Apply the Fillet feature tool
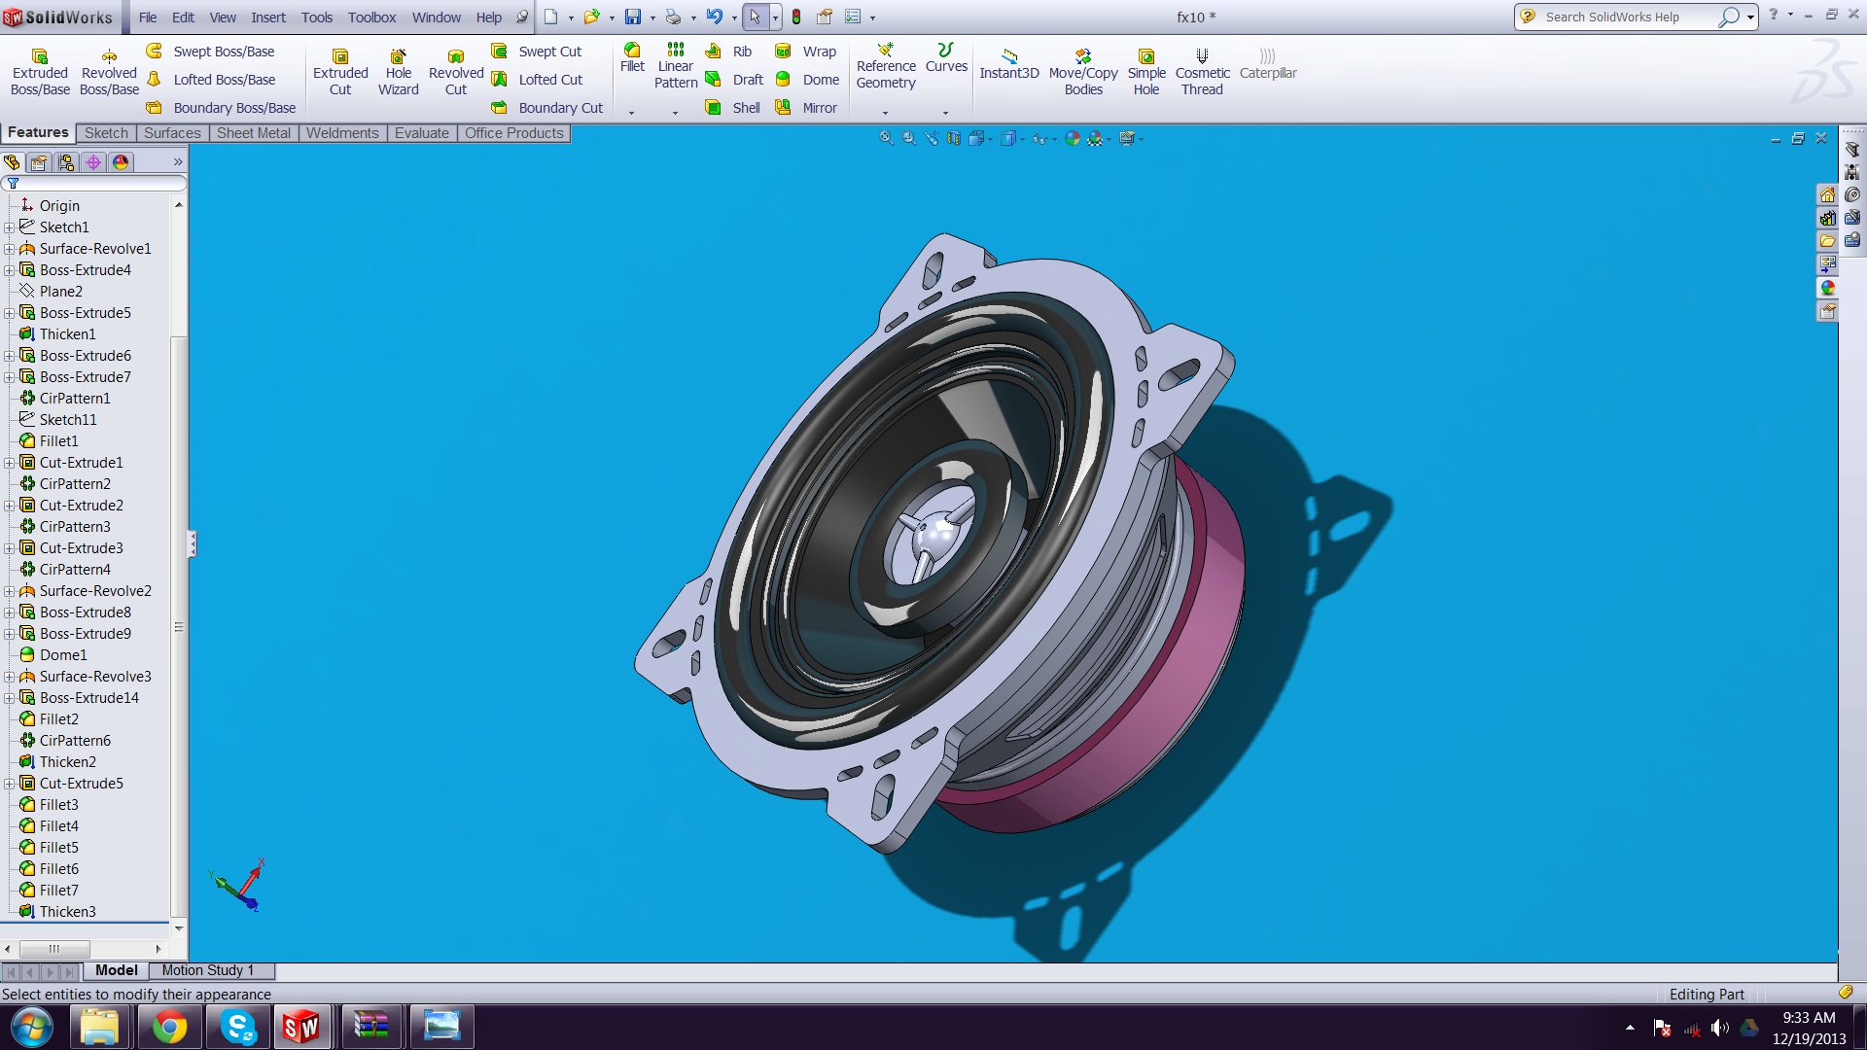1867x1050 pixels. (x=632, y=58)
